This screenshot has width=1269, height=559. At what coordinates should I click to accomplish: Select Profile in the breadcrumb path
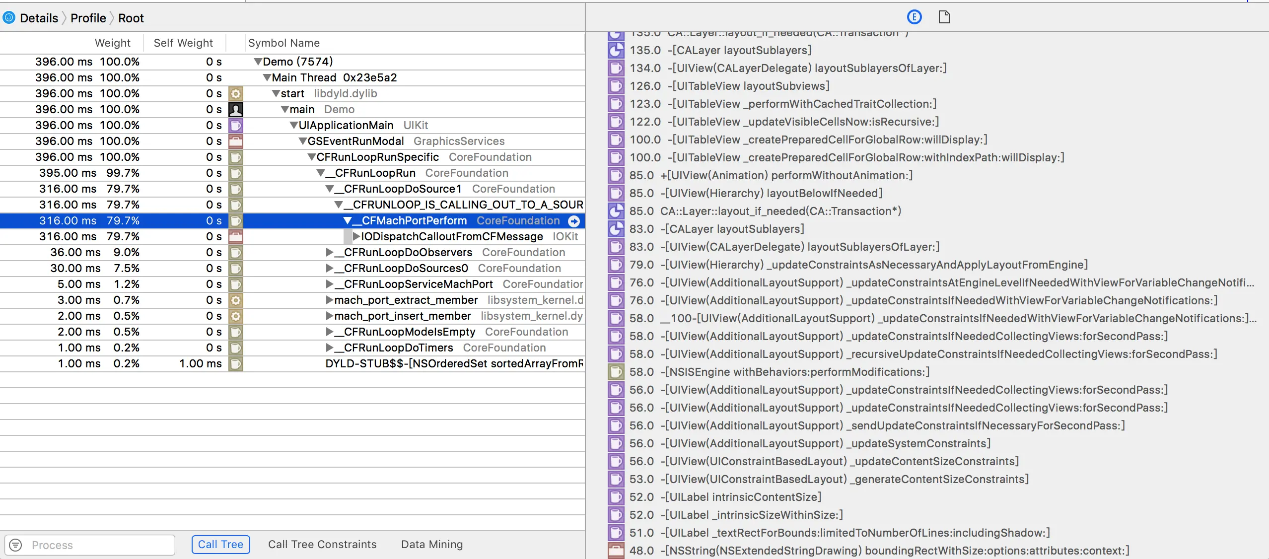point(88,18)
